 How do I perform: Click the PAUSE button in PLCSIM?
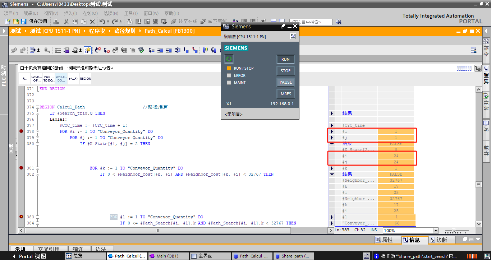[x=286, y=82]
